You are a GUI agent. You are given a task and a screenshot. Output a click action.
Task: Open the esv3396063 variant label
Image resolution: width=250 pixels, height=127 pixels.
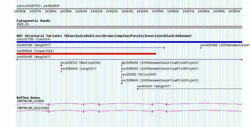click(160, 69)
